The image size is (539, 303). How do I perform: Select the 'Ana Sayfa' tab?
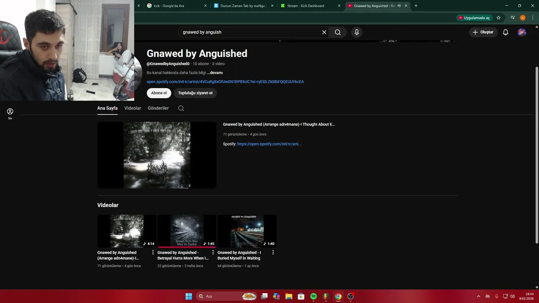tap(107, 108)
